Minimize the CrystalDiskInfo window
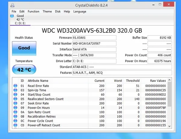 [154, 5]
